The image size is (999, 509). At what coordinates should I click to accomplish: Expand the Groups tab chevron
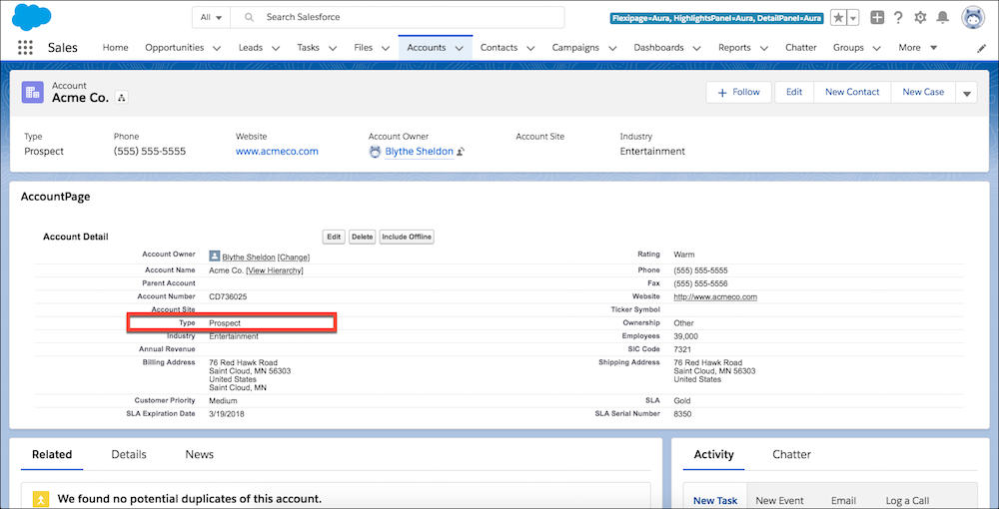tap(877, 48)
